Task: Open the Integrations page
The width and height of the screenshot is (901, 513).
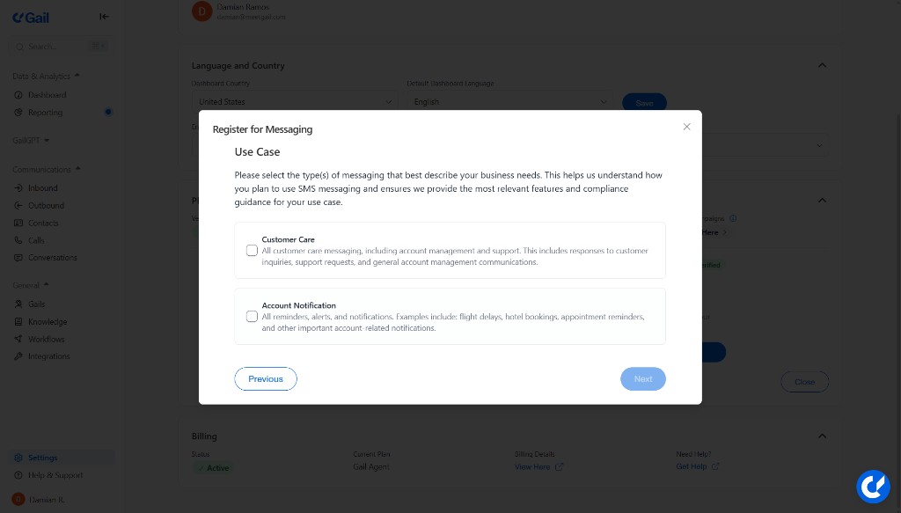Action: pyautogui.click(x=48, y=356)
